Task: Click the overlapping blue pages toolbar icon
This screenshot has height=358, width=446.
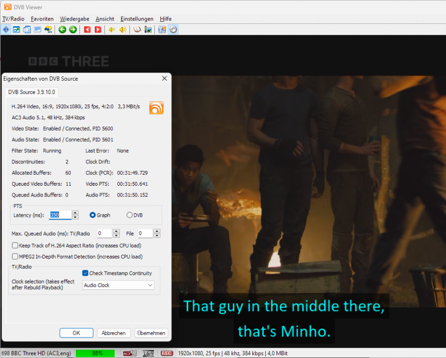Action: click(27, 30)
